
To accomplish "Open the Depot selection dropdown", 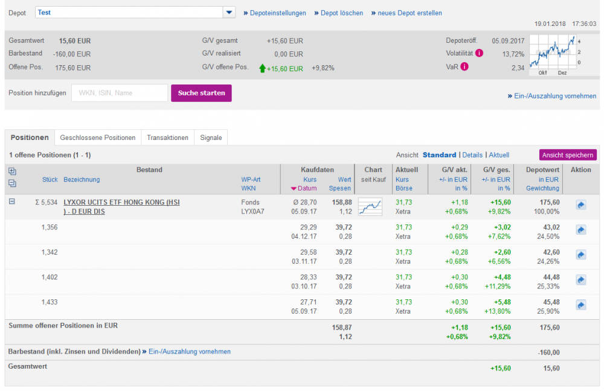I will pos(229,13).
